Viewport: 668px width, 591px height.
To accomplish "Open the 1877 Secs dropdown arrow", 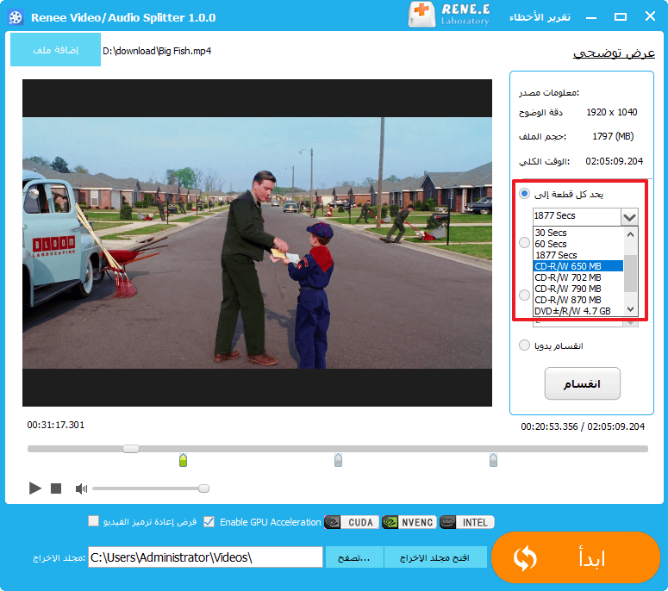I will tap(629, 217).
